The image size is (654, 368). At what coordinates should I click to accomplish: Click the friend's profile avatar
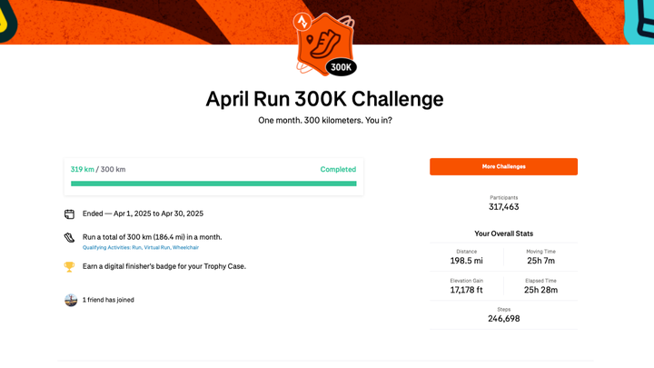coord(71,300)
